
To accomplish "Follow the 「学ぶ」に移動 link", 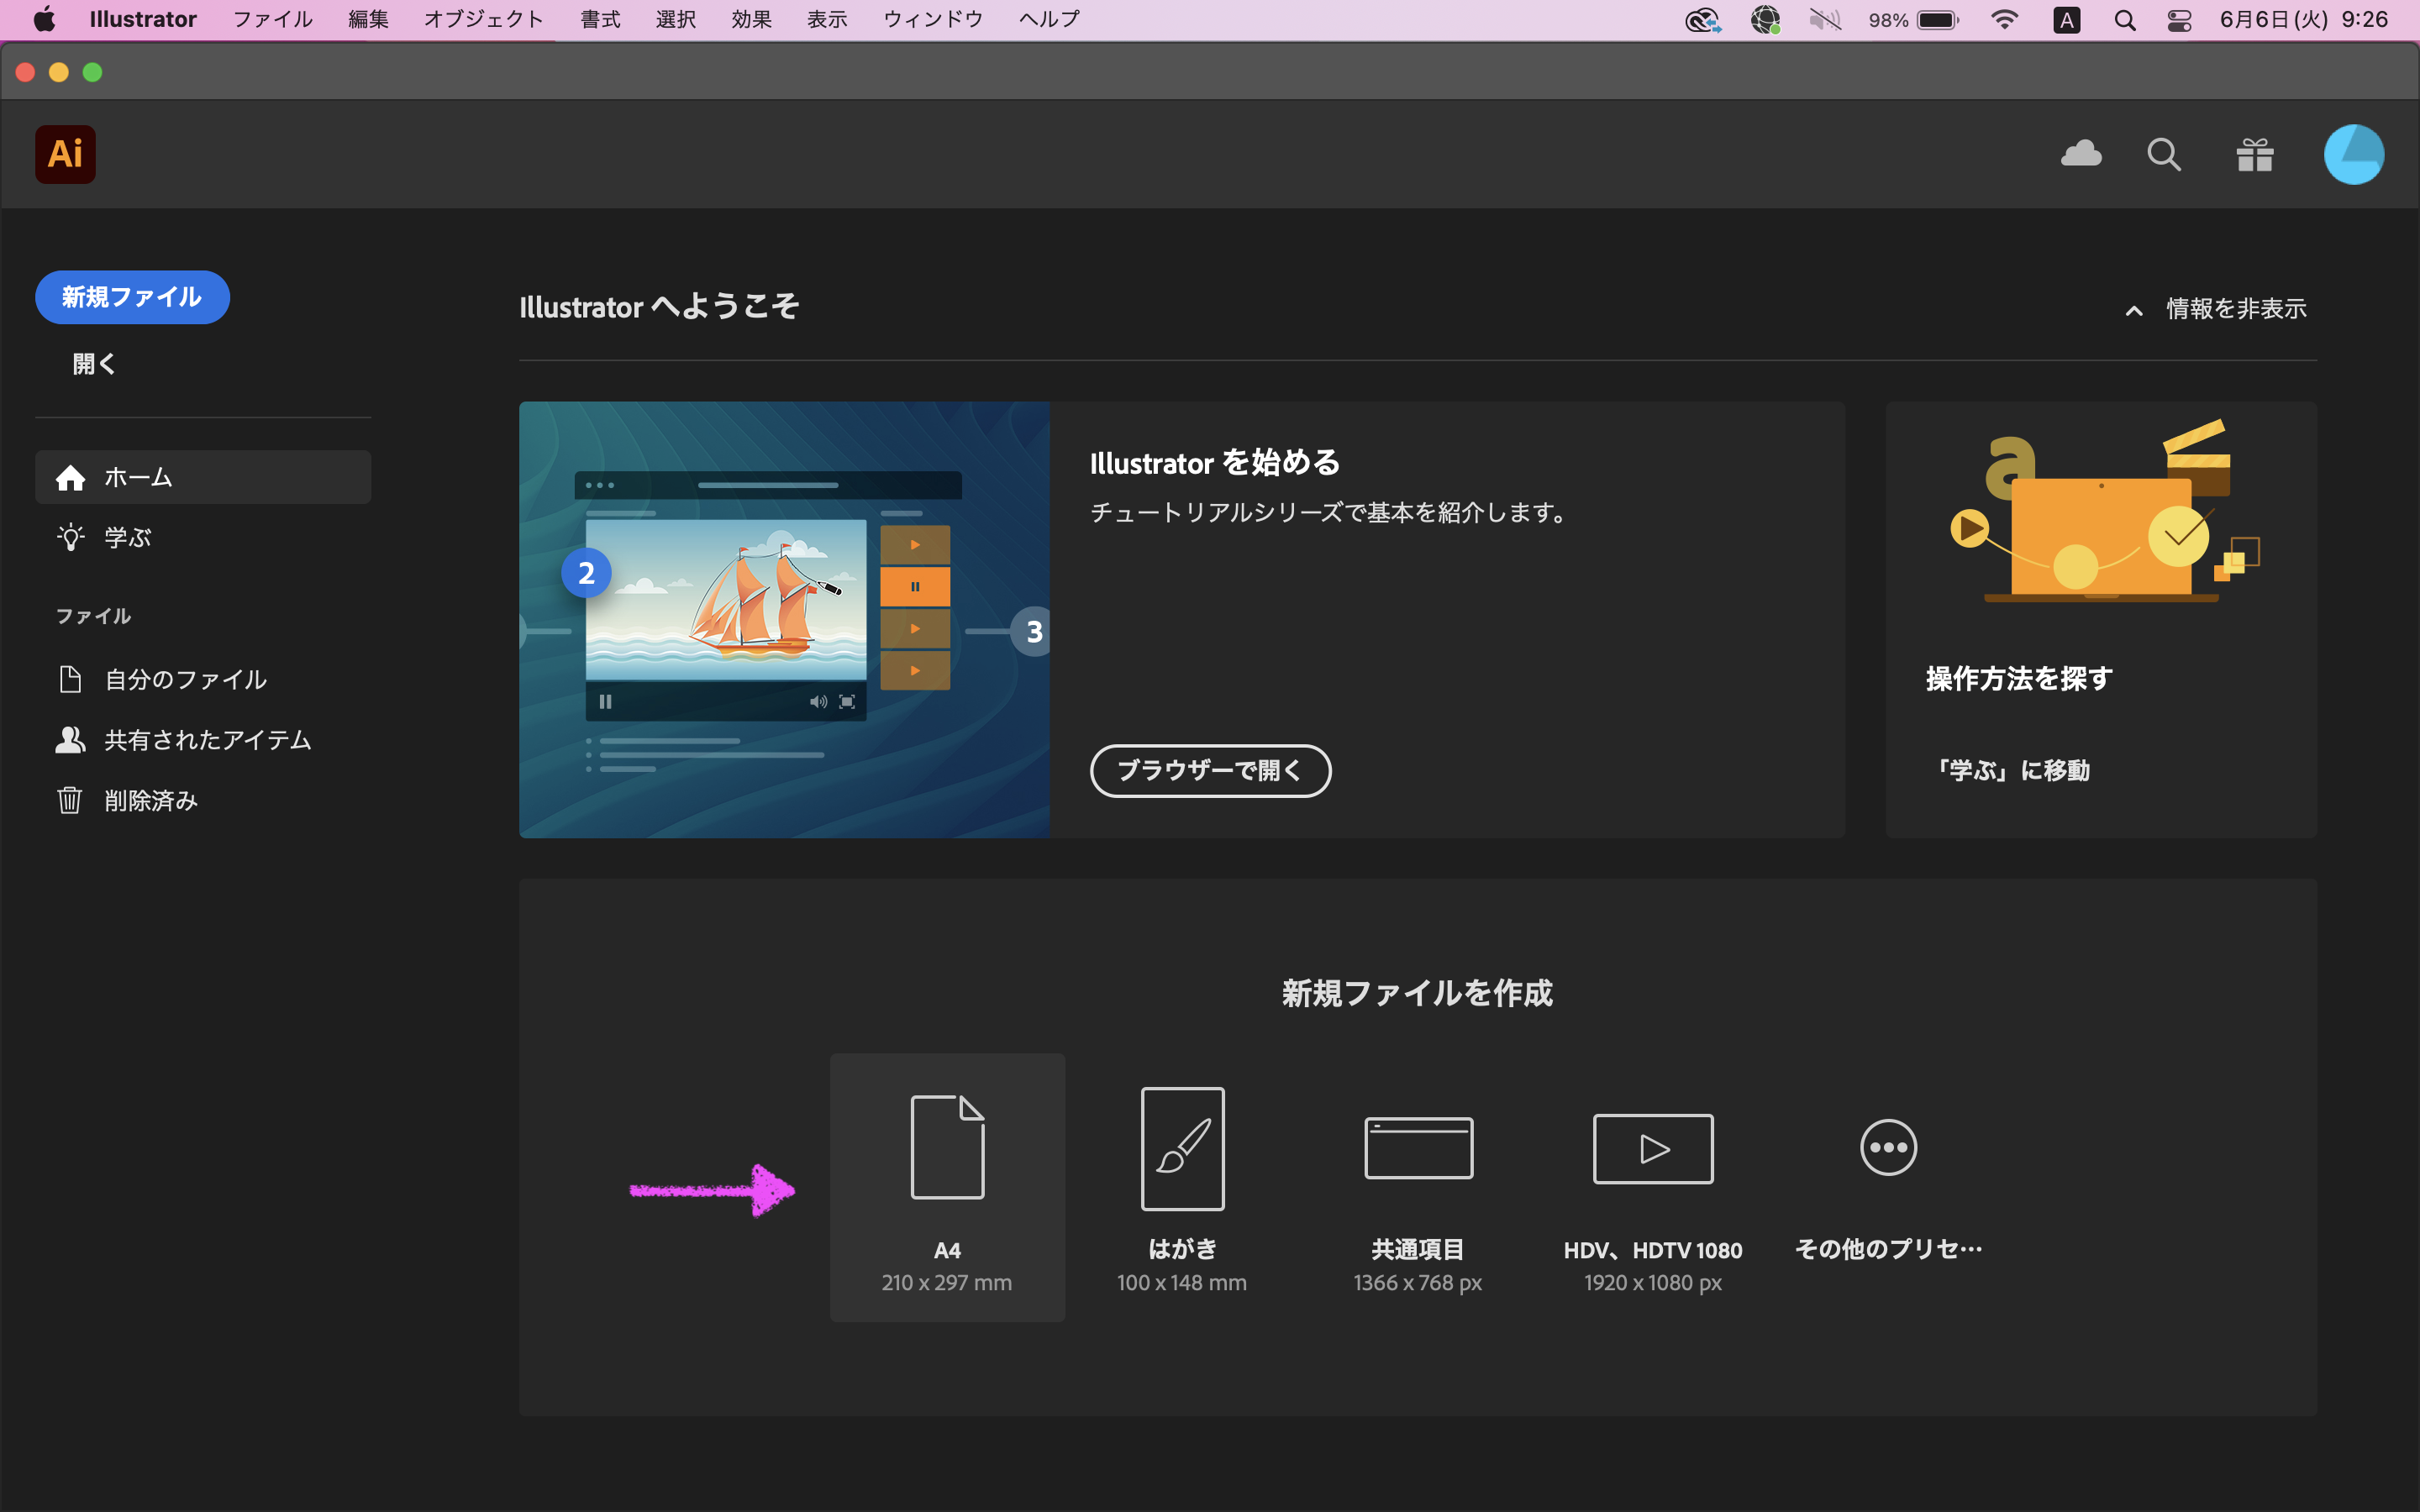I will pyautogui.click(x=2011, y=770).
